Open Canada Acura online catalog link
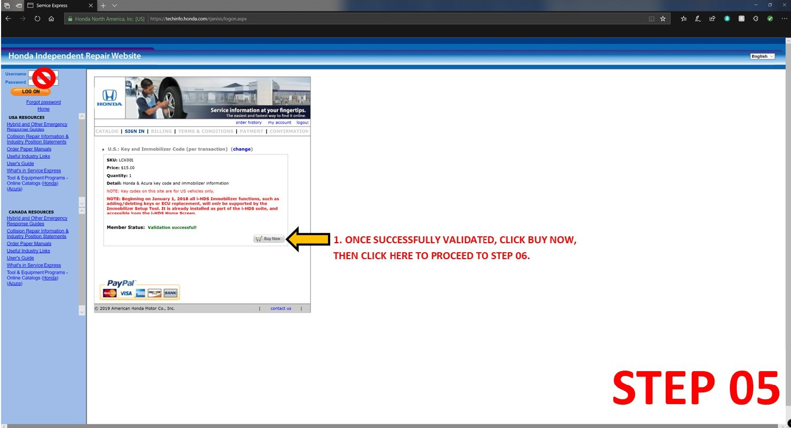 [15, 284]
